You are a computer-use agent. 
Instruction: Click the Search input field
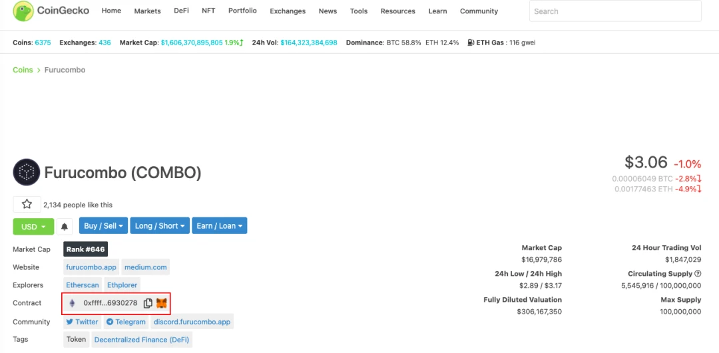(x=614, y=11)
